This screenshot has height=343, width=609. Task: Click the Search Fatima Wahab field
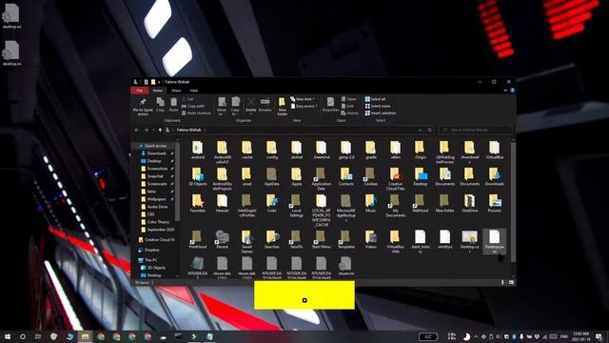pos(475,130)
